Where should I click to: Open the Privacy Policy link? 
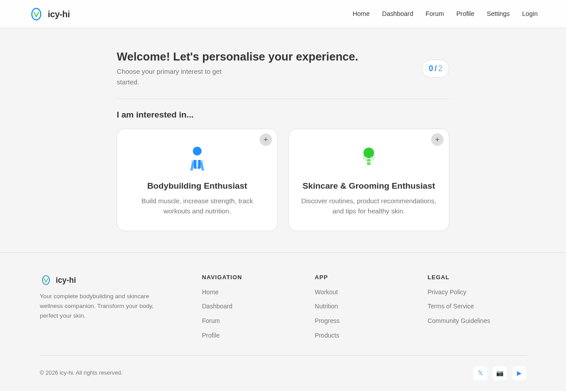447,292
